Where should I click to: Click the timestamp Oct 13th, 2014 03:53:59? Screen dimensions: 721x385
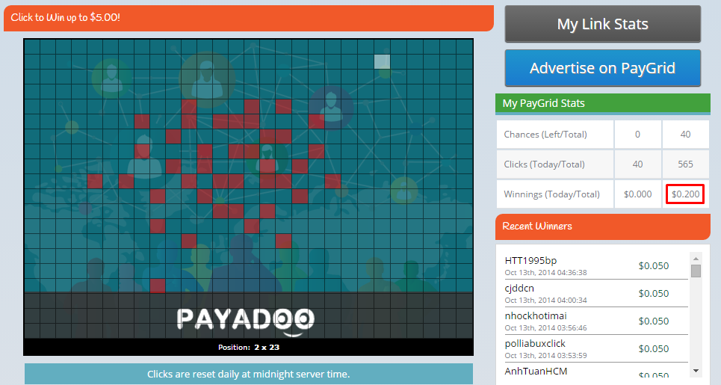coord(546,355)
